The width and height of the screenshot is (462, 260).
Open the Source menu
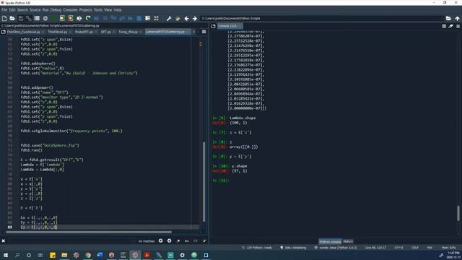[x=35, y=9]
